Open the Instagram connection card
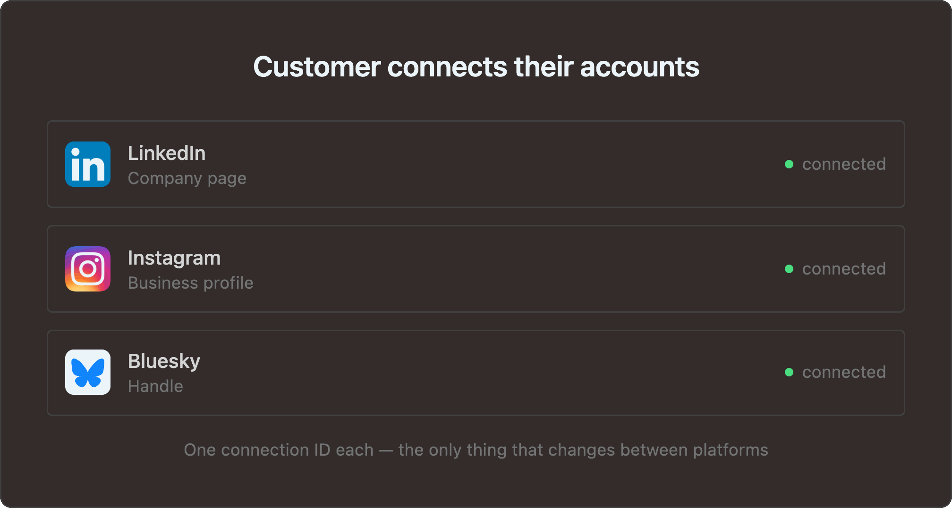The height and width of the screenshot is (508, 952). pos(476,269)
